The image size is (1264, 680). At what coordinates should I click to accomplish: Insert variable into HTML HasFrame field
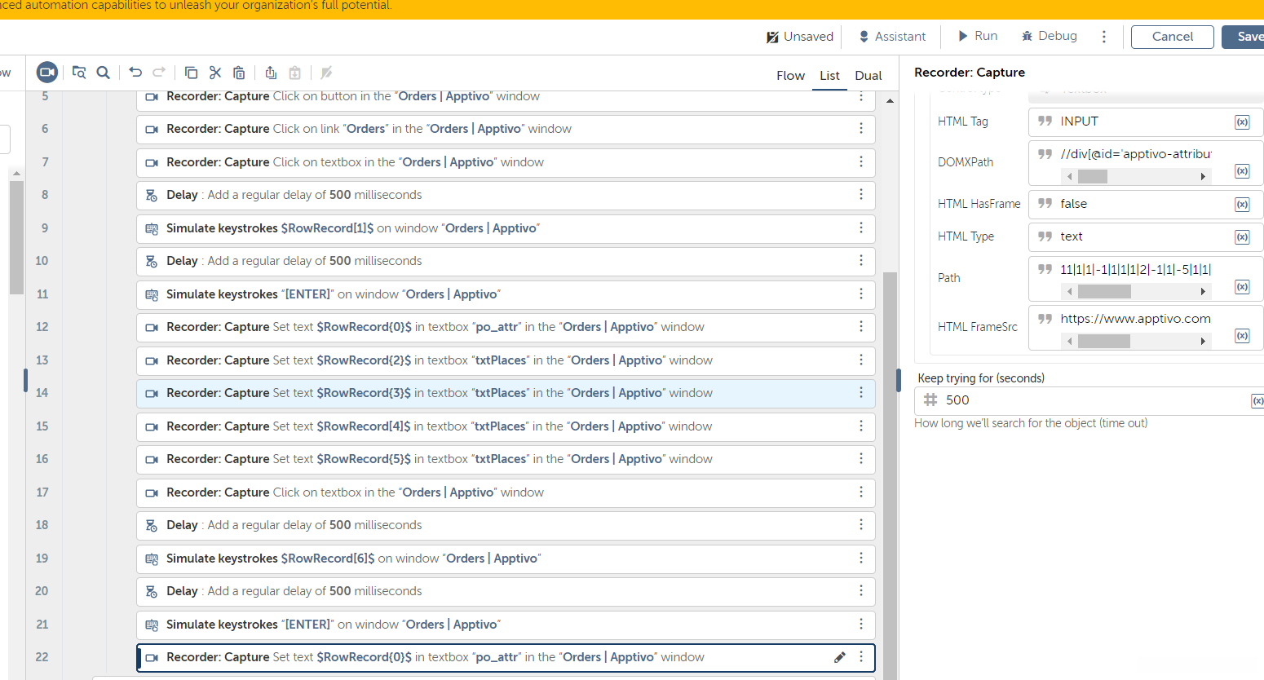pyautogui.click(x=1242, y=205)
